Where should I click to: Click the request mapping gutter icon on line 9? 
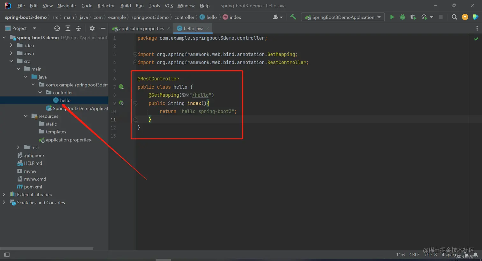click(121, 103)
